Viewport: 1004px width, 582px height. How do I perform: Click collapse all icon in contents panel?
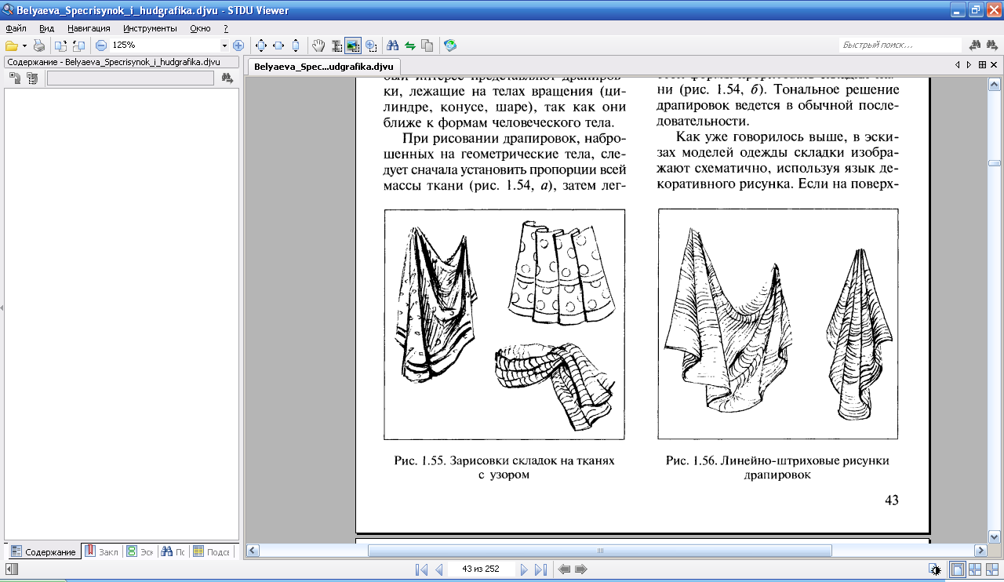(x=32, y=78)
